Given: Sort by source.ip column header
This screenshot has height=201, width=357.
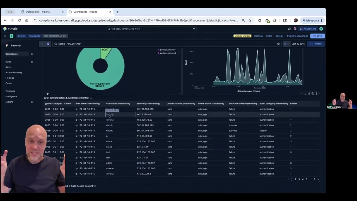Looking at the screenshot, I should (x=148, y=104).
